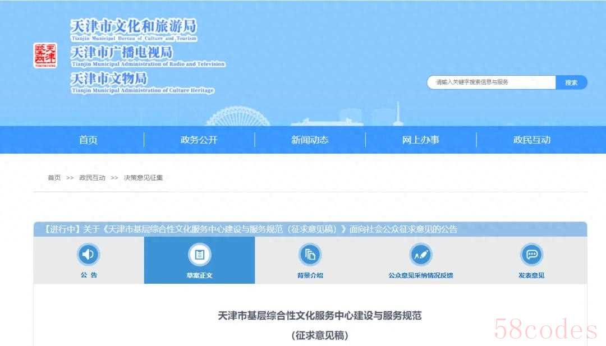The image size is (606, 346).
Task: Click the 背景介绍 copy-pages icon
Action: (310, 255)
